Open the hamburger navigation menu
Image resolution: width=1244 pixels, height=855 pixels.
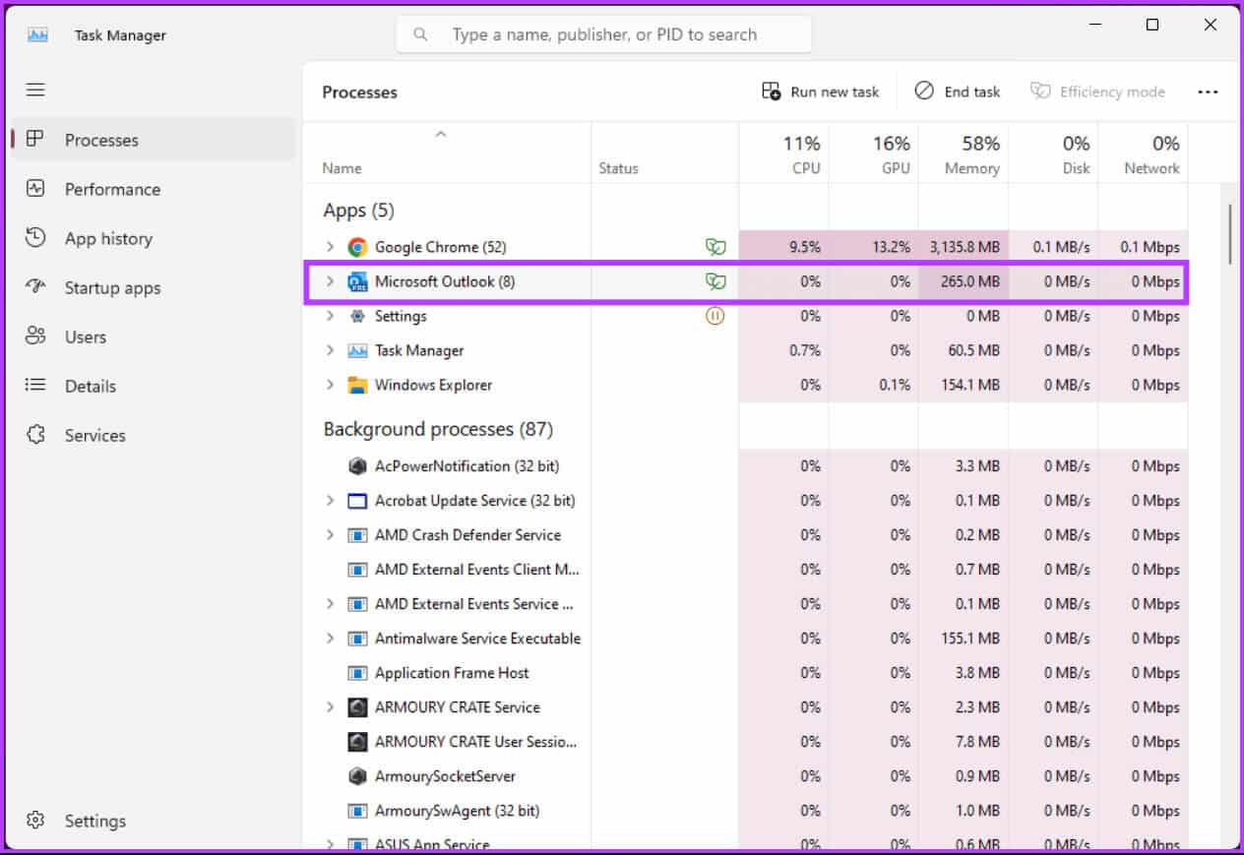click(35, 90)
